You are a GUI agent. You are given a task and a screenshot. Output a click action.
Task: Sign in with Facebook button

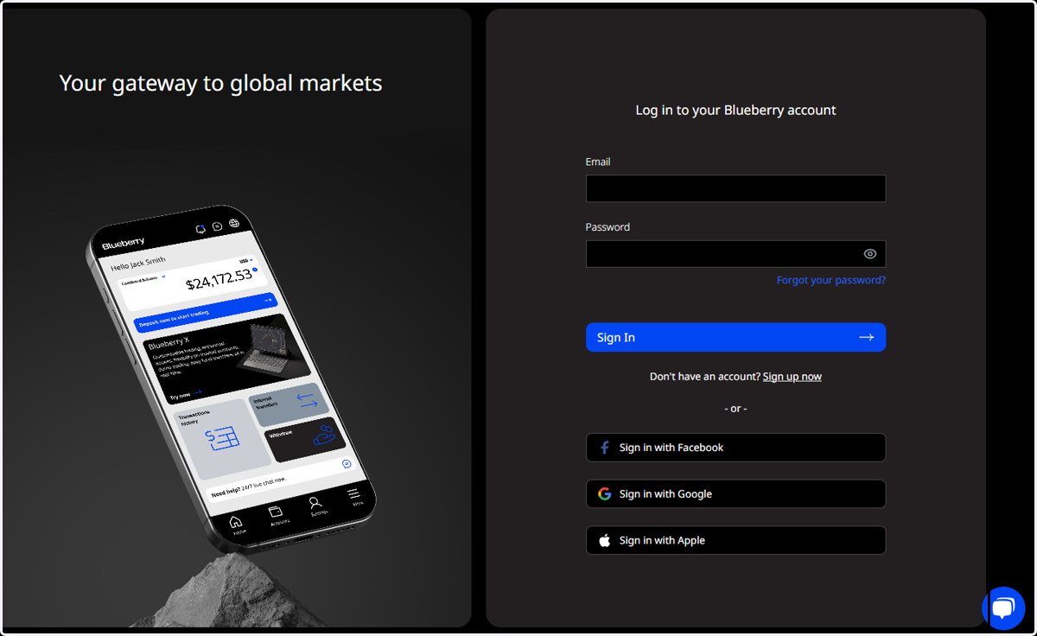tap(735, 448)
